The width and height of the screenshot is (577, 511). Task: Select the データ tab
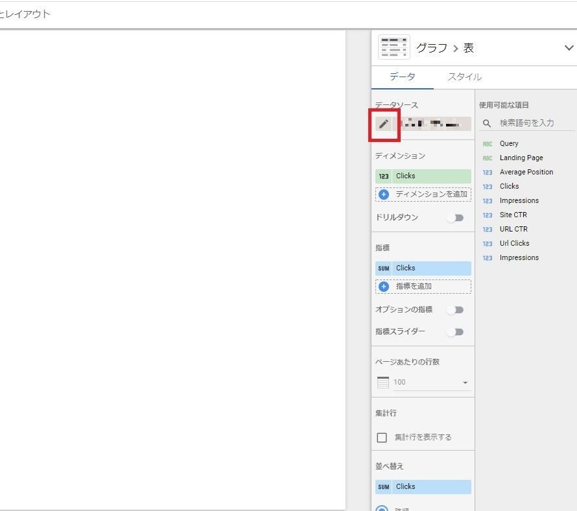[x=403, y=77]
